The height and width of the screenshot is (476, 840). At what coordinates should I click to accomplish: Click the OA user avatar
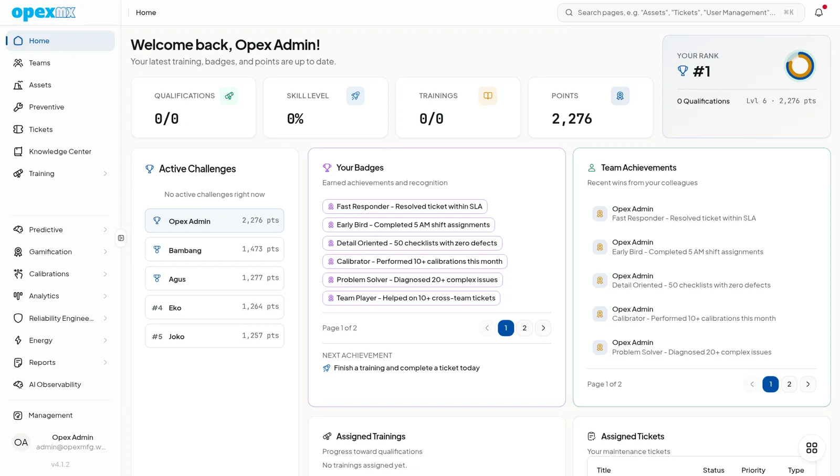(21, 442)
